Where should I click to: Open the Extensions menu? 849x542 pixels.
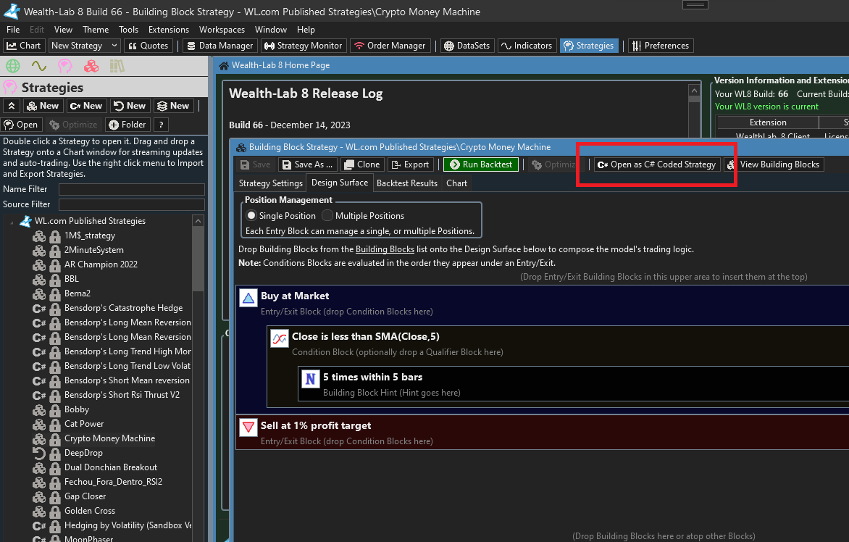click(168, 30)
